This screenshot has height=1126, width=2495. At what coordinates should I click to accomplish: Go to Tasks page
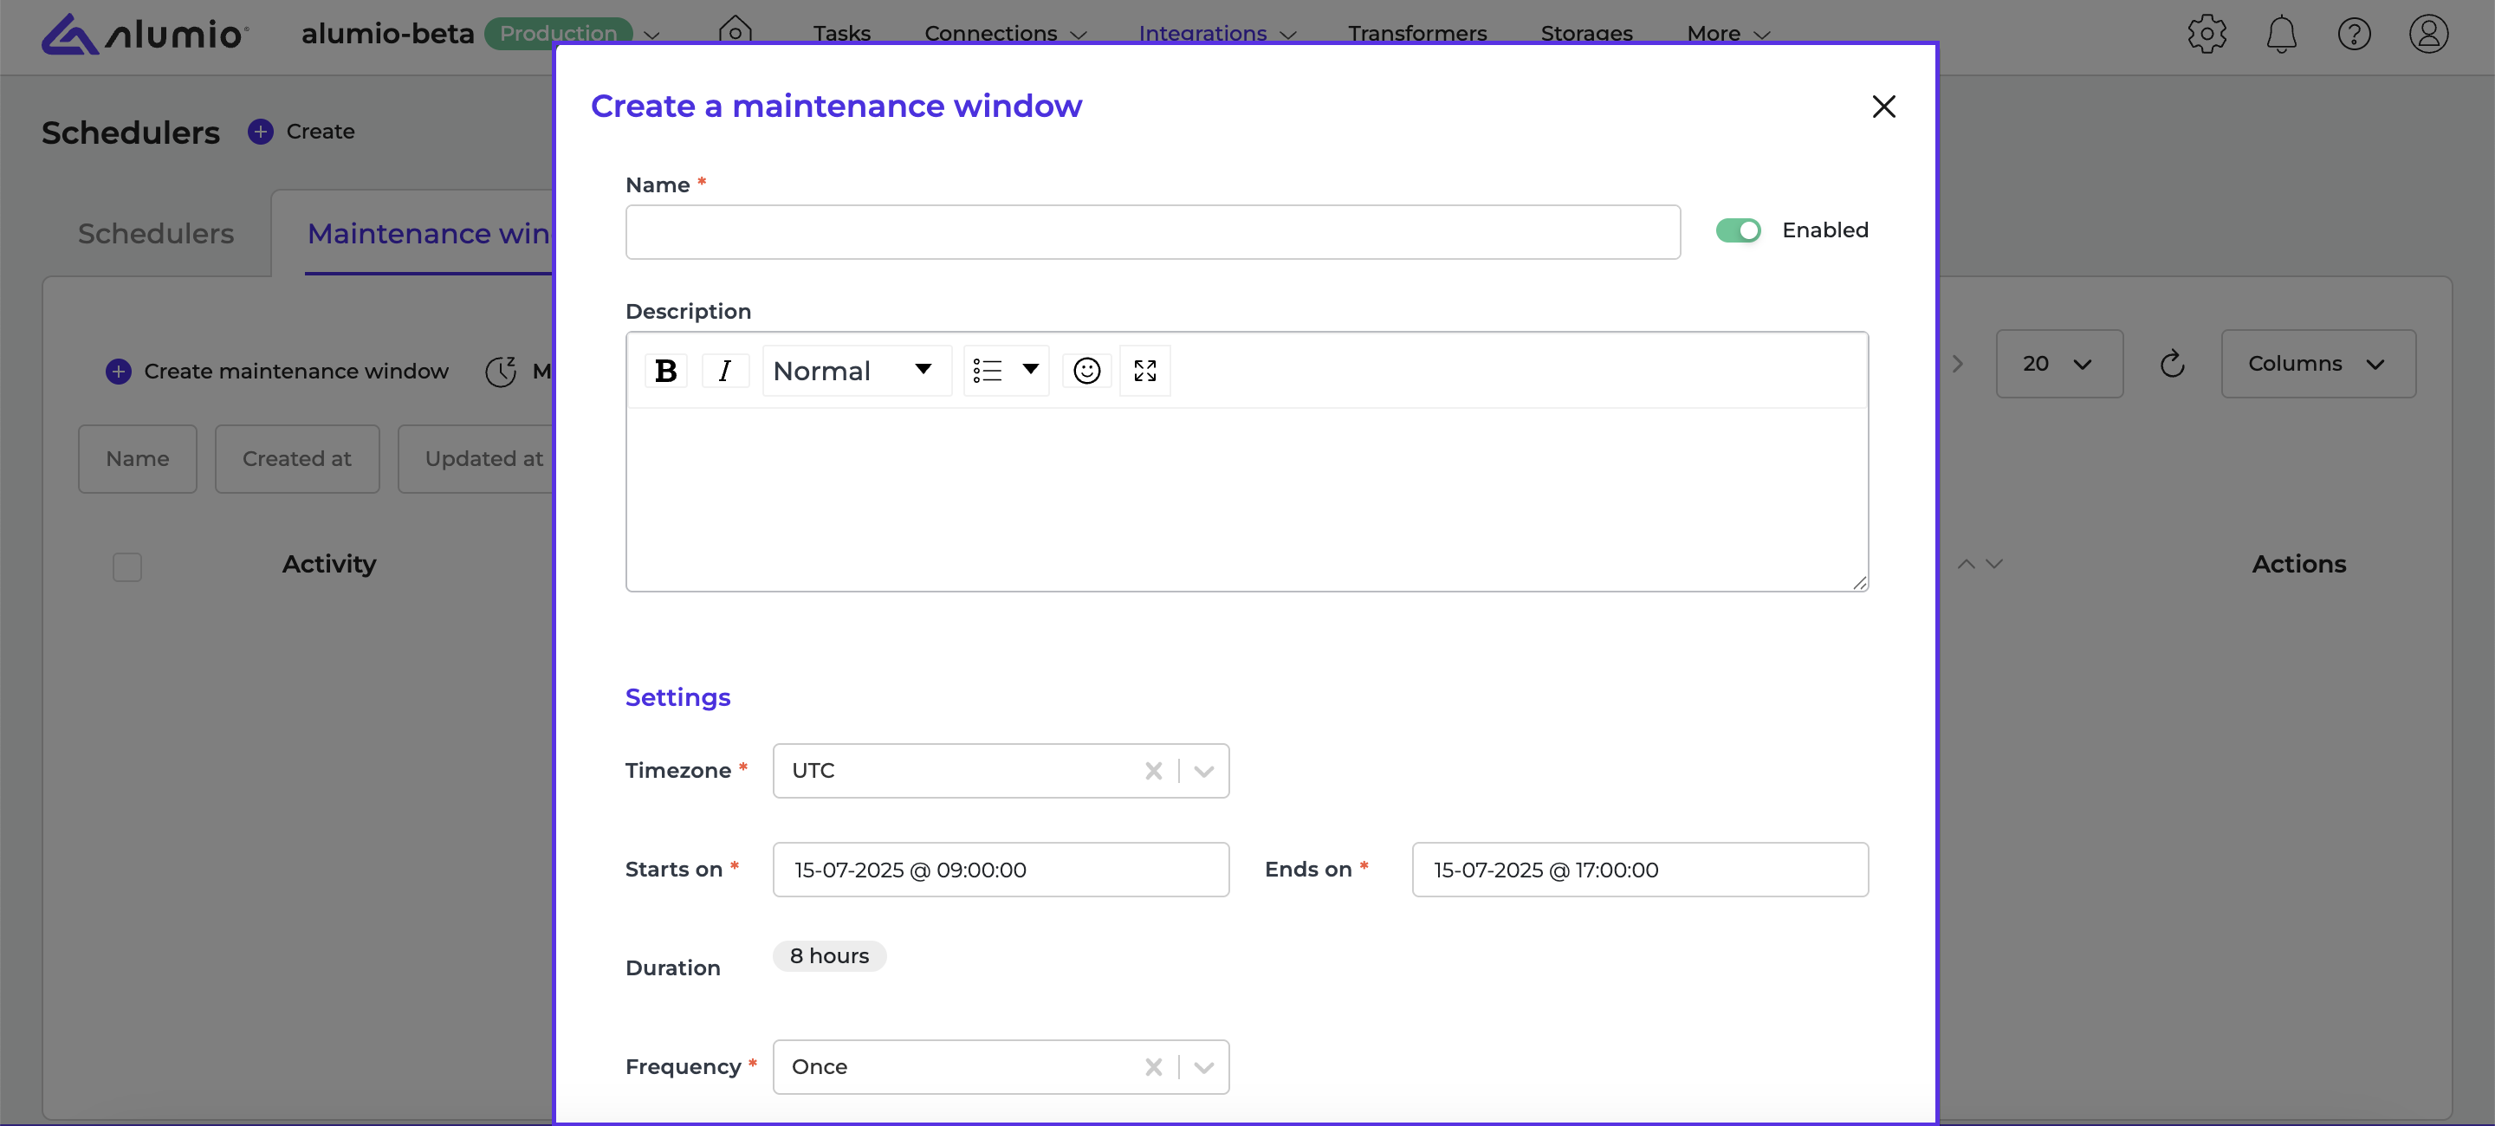(842, 33)
